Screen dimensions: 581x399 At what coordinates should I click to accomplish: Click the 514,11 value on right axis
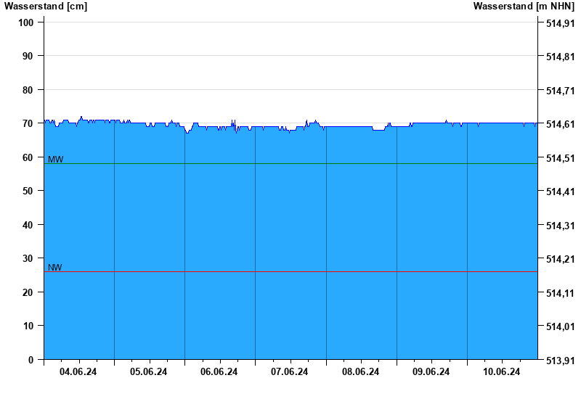[560, 293]
